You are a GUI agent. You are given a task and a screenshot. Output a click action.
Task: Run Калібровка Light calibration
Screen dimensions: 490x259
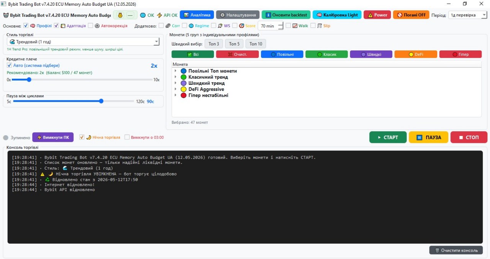coord(337,15)
